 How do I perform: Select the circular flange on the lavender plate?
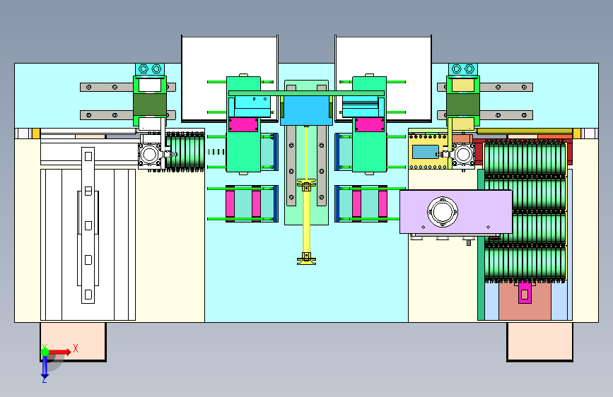coord(443,212)
